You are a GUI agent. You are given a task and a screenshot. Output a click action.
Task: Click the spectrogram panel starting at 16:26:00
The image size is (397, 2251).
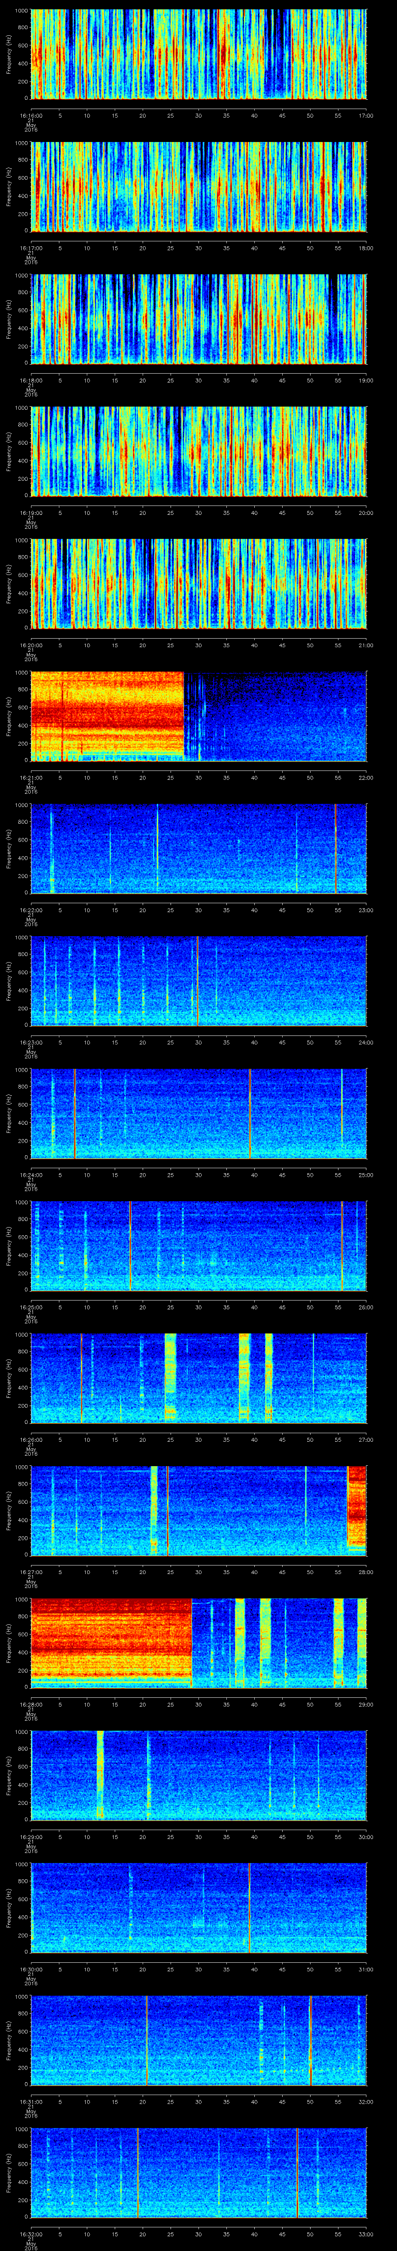point(199,1378)
